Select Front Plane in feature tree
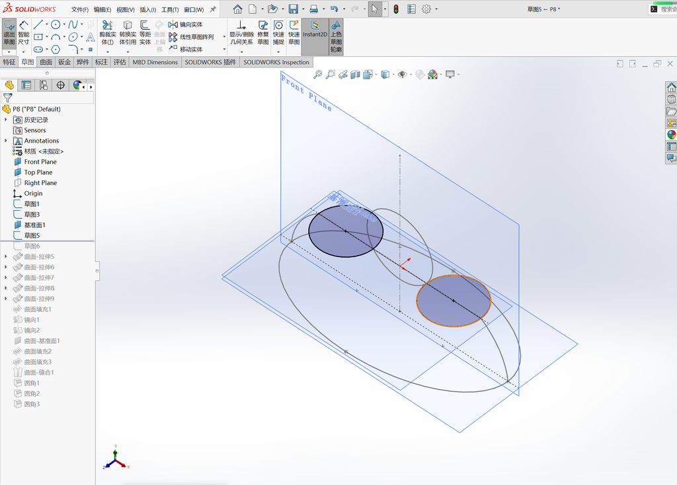 [x=40, y=162]
